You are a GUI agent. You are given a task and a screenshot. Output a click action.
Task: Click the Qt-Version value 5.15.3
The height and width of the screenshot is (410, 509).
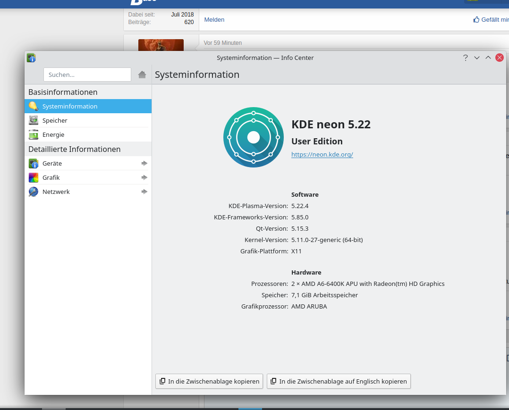tap(300, 229)
